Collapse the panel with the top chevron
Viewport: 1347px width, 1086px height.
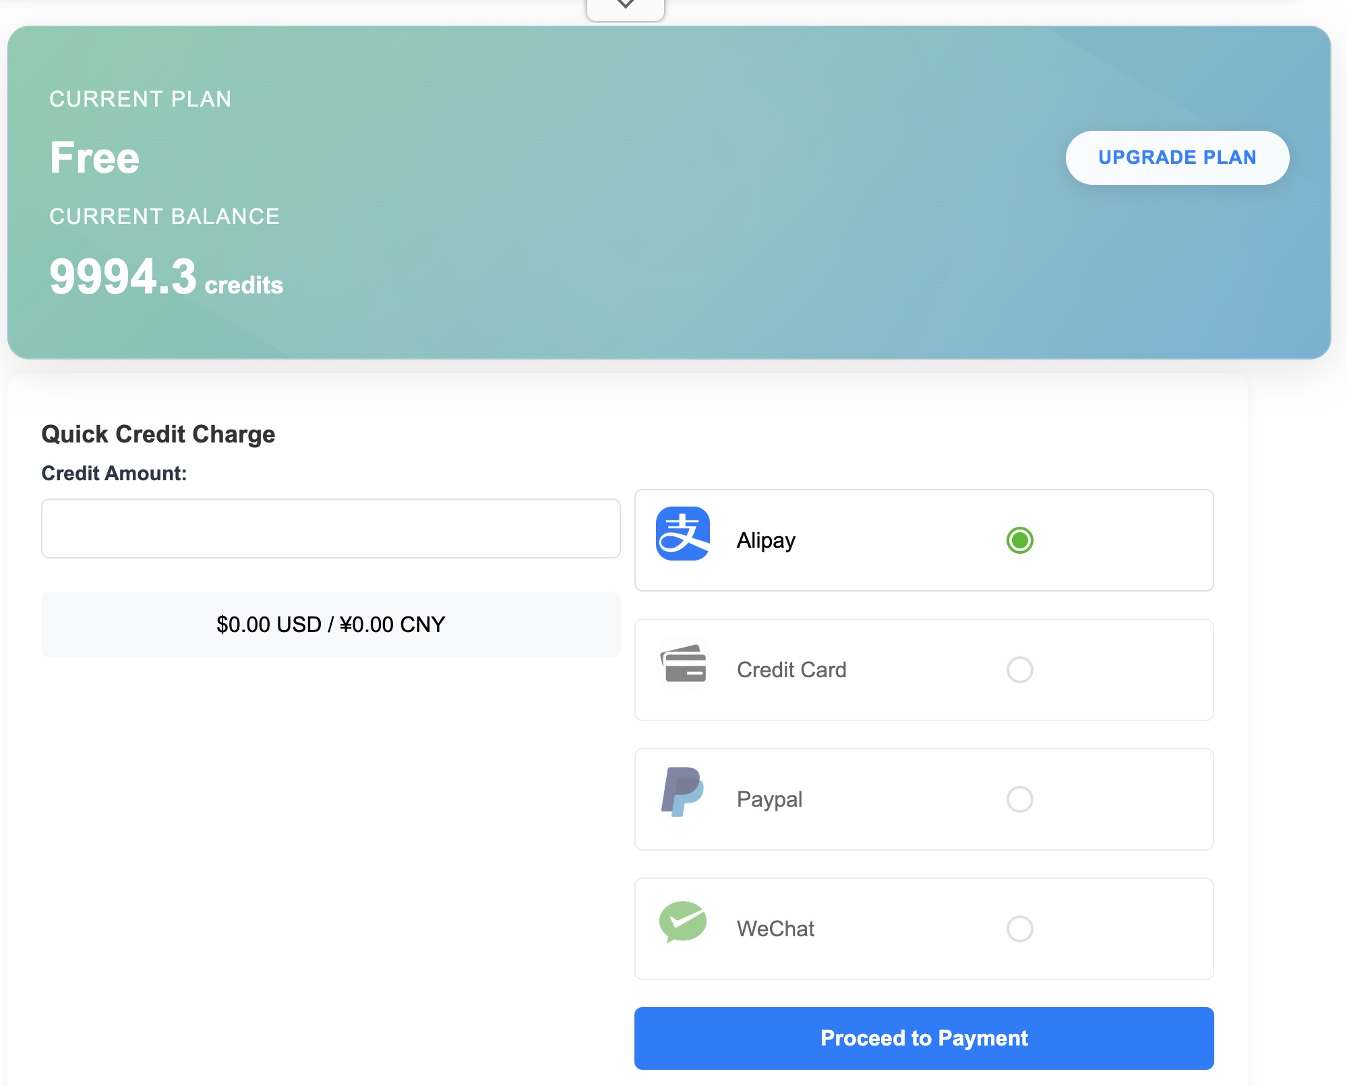click(626, 5)
